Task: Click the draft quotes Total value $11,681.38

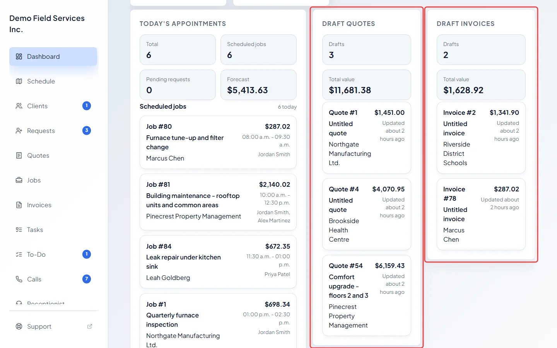Action: click(x=367, y=85)
